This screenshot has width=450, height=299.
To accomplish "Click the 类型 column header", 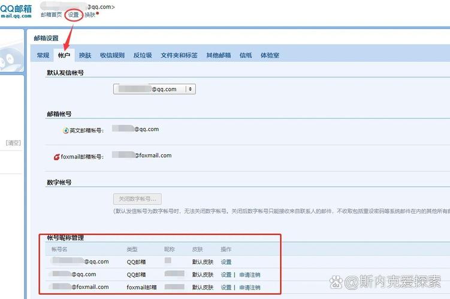I will [x=132, y=249].
